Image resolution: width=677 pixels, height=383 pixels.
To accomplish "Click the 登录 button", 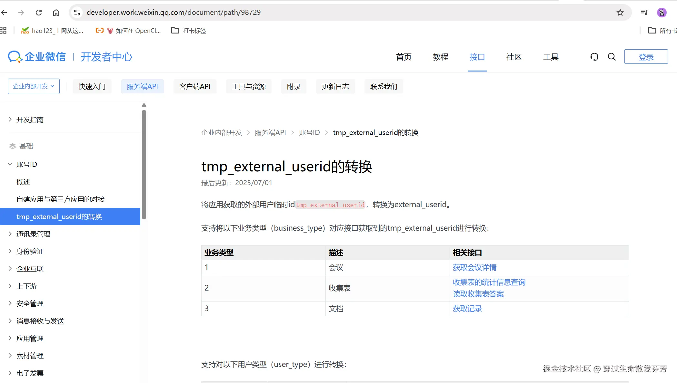I will point(646,57).
